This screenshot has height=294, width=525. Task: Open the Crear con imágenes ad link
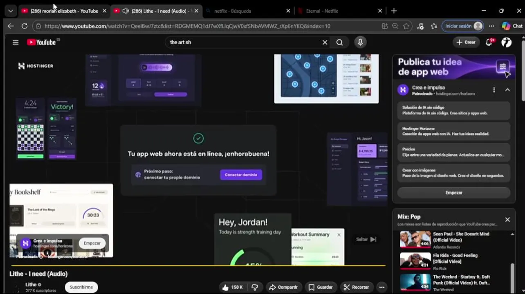tap(454, 173)
